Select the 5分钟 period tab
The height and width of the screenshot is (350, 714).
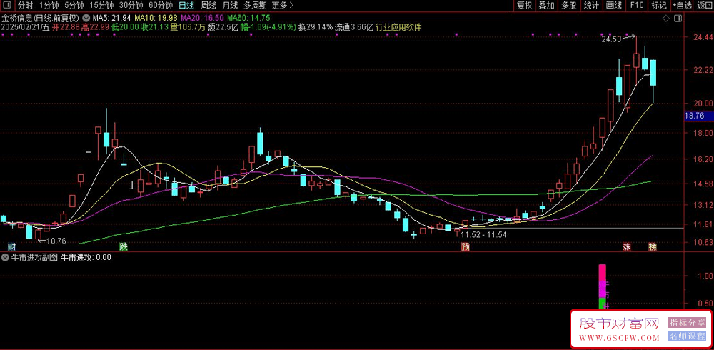[x=74, y=6]
